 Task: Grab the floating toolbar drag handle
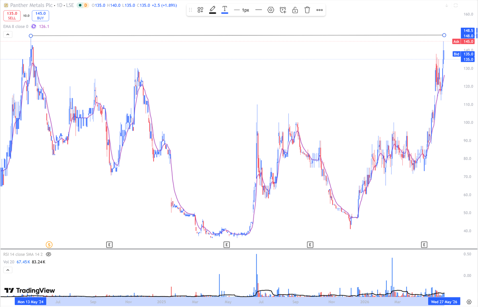(190, 10)
